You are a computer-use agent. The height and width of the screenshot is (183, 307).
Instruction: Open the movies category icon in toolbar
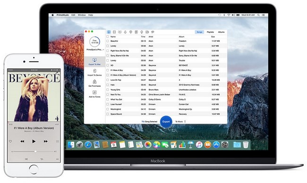click(x=114, y=32)
